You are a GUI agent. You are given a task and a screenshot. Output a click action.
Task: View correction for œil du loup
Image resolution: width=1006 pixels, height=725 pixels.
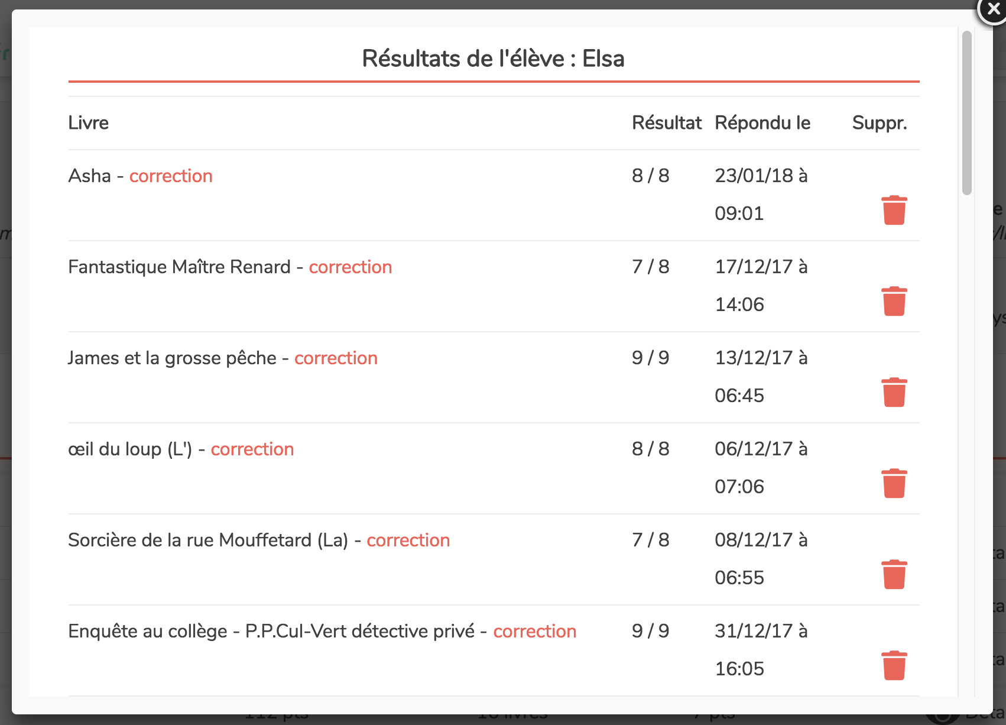[252, 449]
